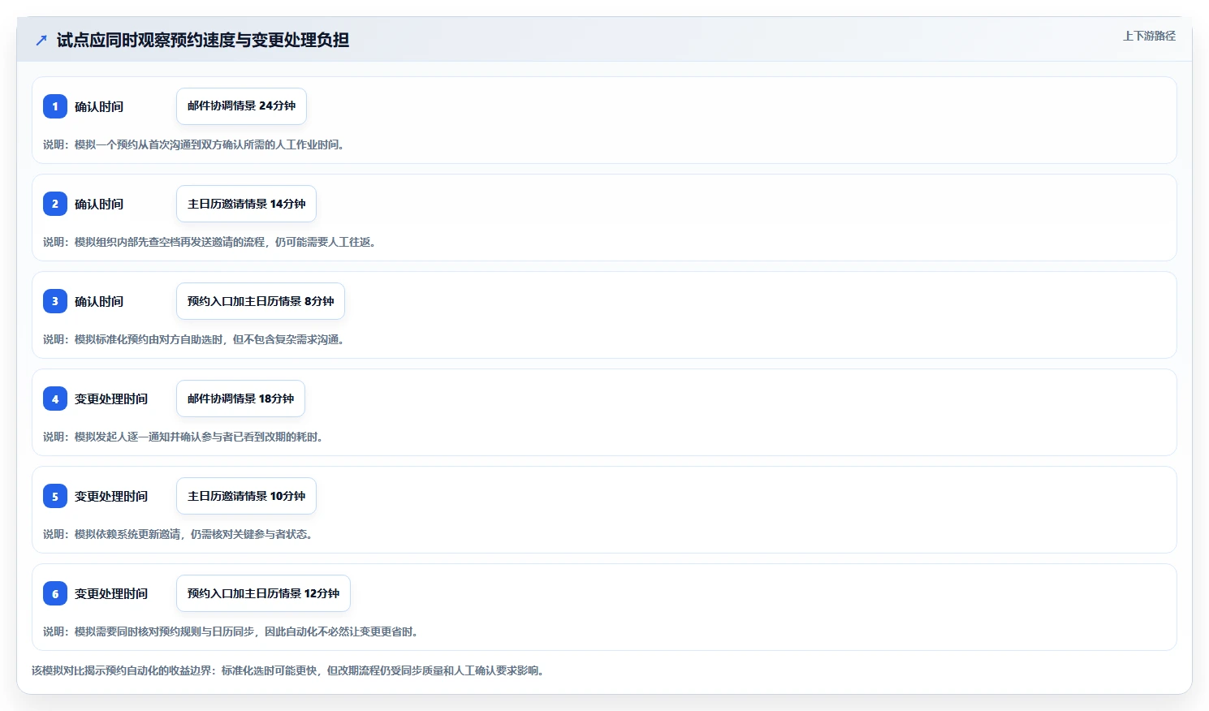Select the numbered badge 2
Screen dimensions: 1209x711
[55, 204]
